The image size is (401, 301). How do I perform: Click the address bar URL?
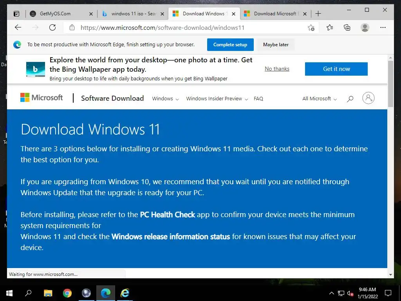(163, 28)
